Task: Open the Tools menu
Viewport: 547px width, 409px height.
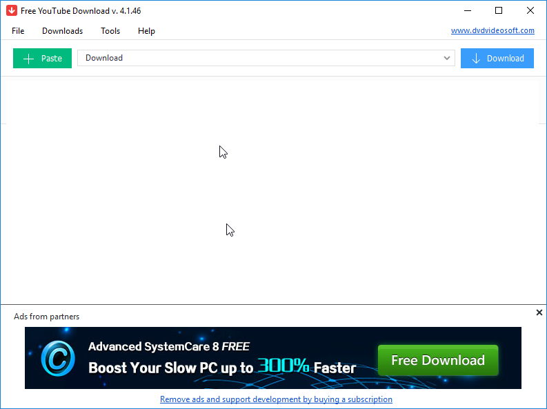Action: pyautogui.click(x=110, y=31)
